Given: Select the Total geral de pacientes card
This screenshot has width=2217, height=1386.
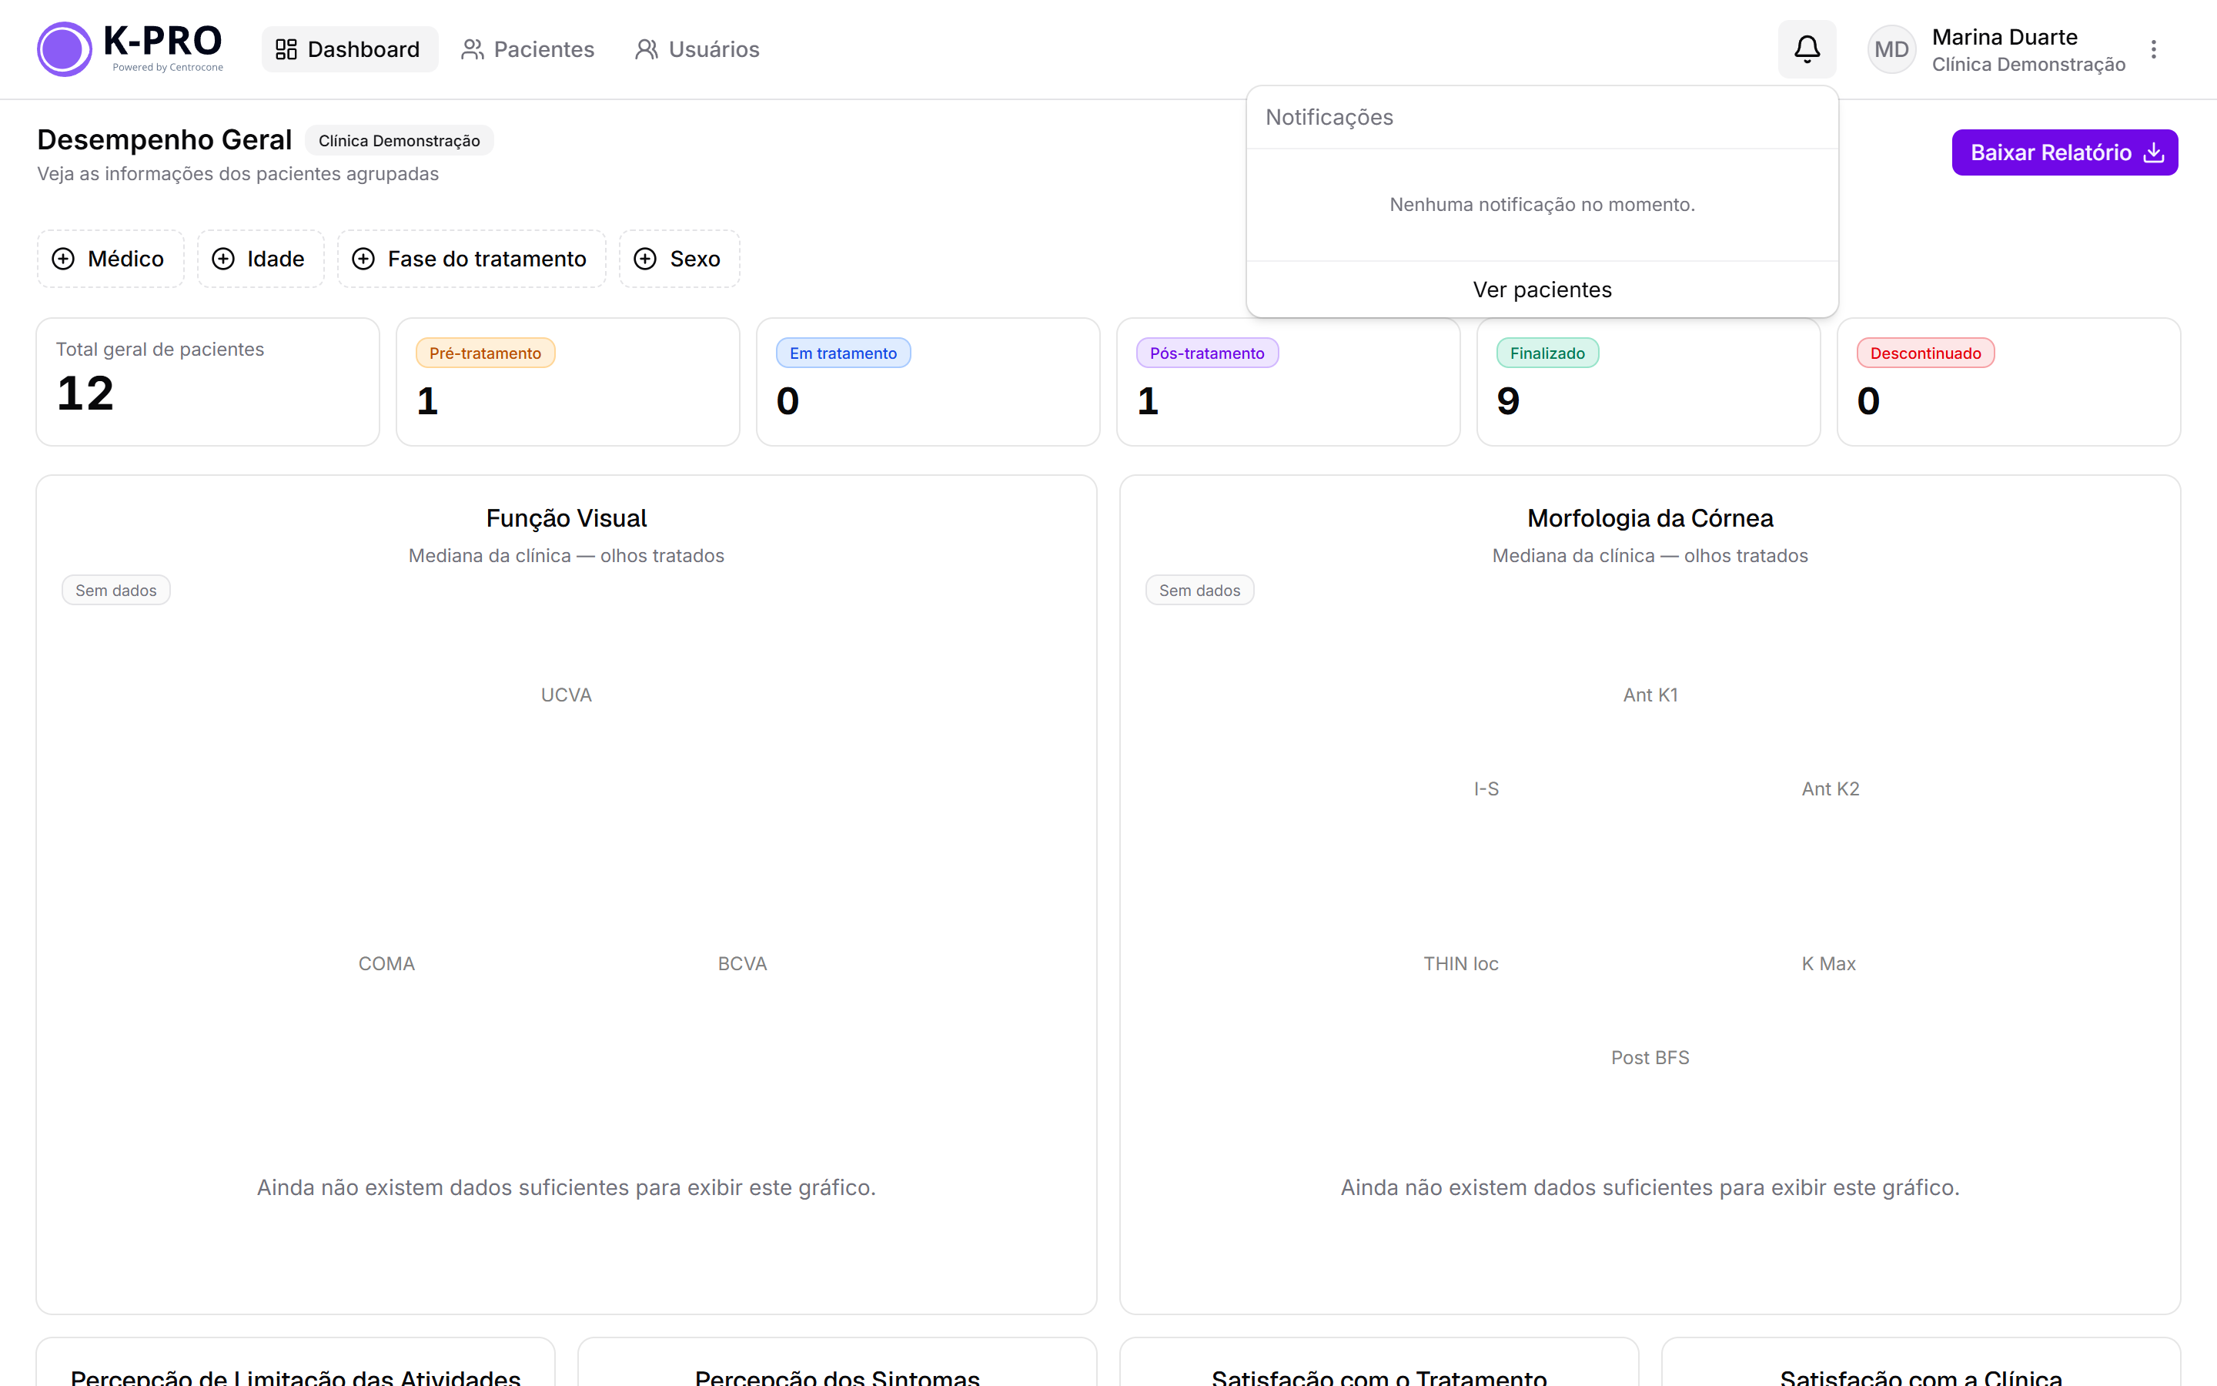Looking at the screenshot, I should (x=208, y=381).
